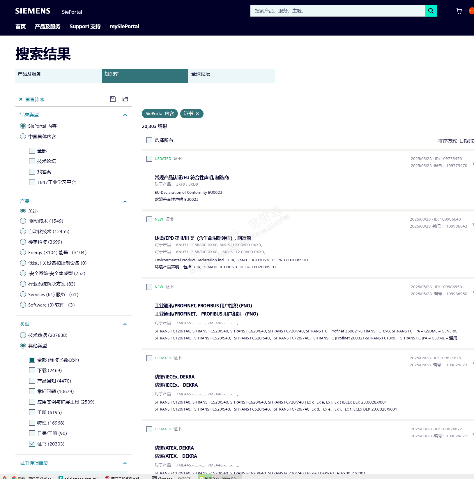Select the 驱动技术 (1549) product radio

click(23, 221)
